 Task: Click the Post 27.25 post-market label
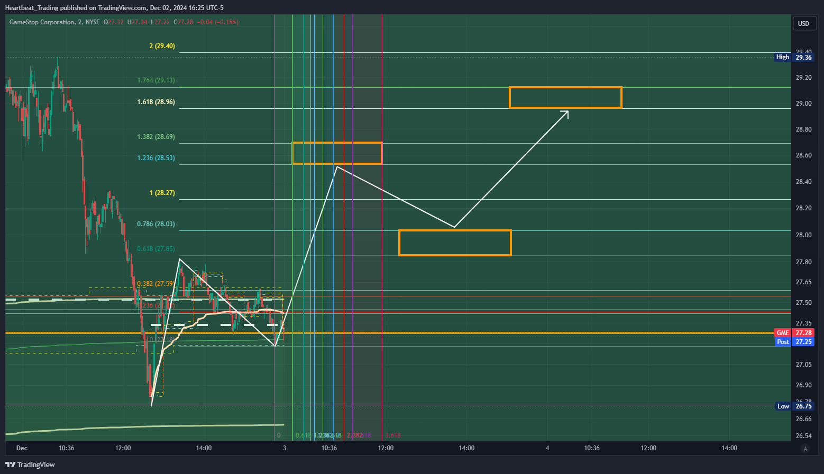(x=794, y=342)
